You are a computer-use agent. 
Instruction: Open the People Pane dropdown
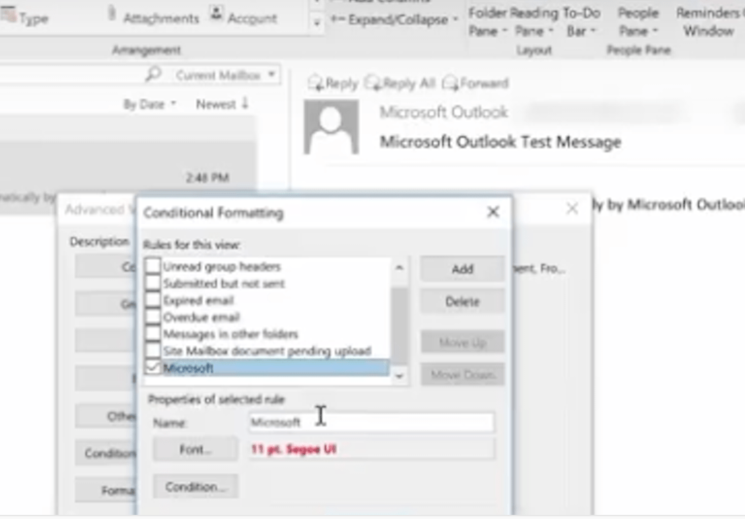(x=638, y=22)
